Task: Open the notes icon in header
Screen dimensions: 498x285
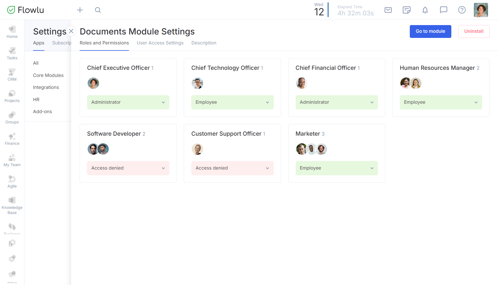Action: click(x=407, y=10)
